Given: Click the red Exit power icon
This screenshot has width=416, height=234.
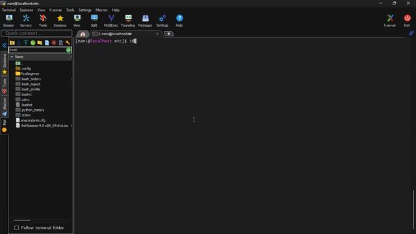Looking at the screenshot, I should pyautogui.click(x=407, y=20).
